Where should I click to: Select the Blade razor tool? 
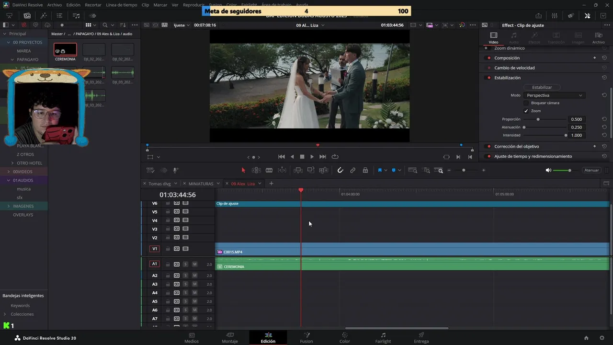pos(269,170)
